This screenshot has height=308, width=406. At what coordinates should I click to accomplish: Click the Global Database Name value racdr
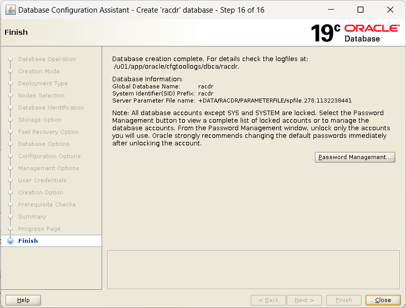tap(206, 86)
